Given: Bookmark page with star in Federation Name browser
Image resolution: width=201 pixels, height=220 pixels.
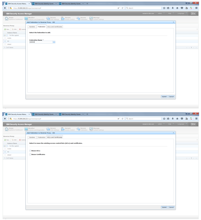Looking at the screenshot, I should click(164, 8).
